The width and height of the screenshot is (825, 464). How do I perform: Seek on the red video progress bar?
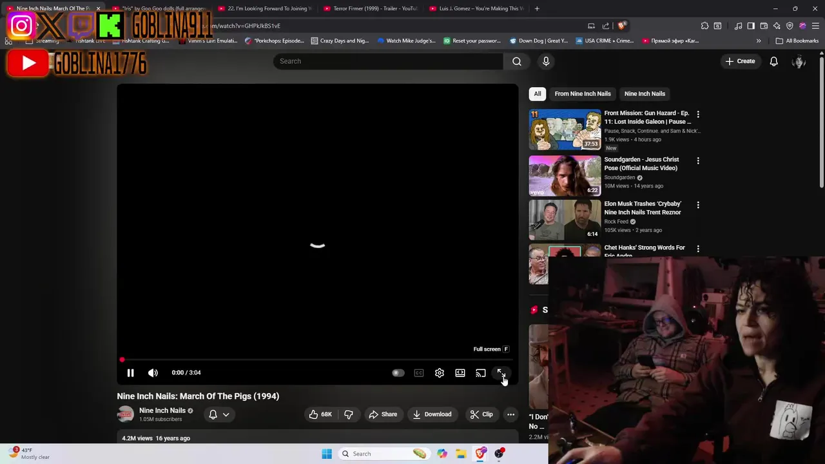(317, 360)
